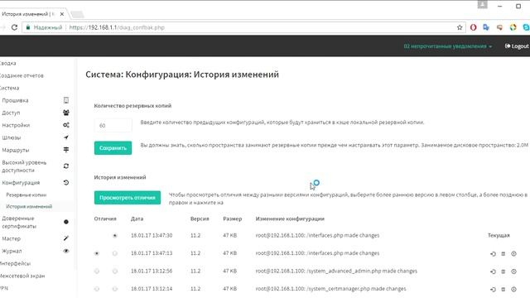Open the непрочитанные уведомления notifications dropdown
The height and width of the screenshot is (298, 530).
tap(447, 46)
